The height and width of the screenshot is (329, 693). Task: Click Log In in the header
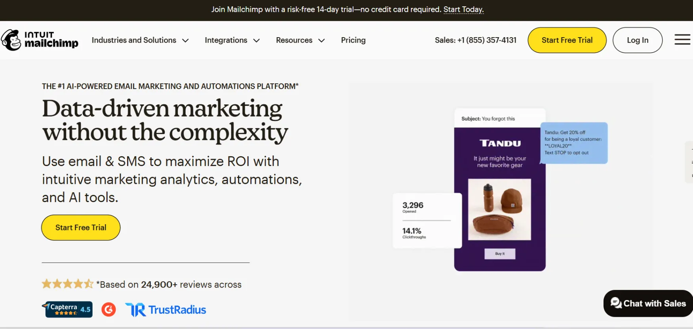click(x=637, y=40)
